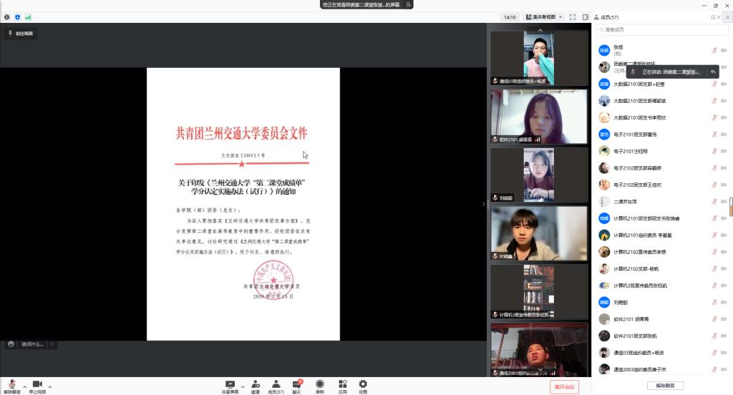Select member 软件2101团支部张凯

pyautogui.click(x=661, y=336)
